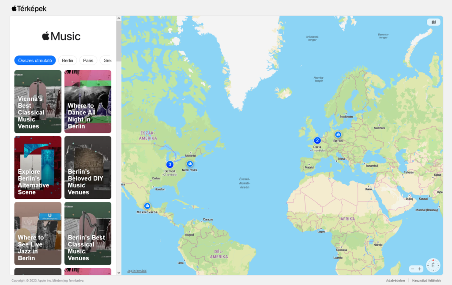
Task: Click the Mexikóváros music pin
Action: 147,206
